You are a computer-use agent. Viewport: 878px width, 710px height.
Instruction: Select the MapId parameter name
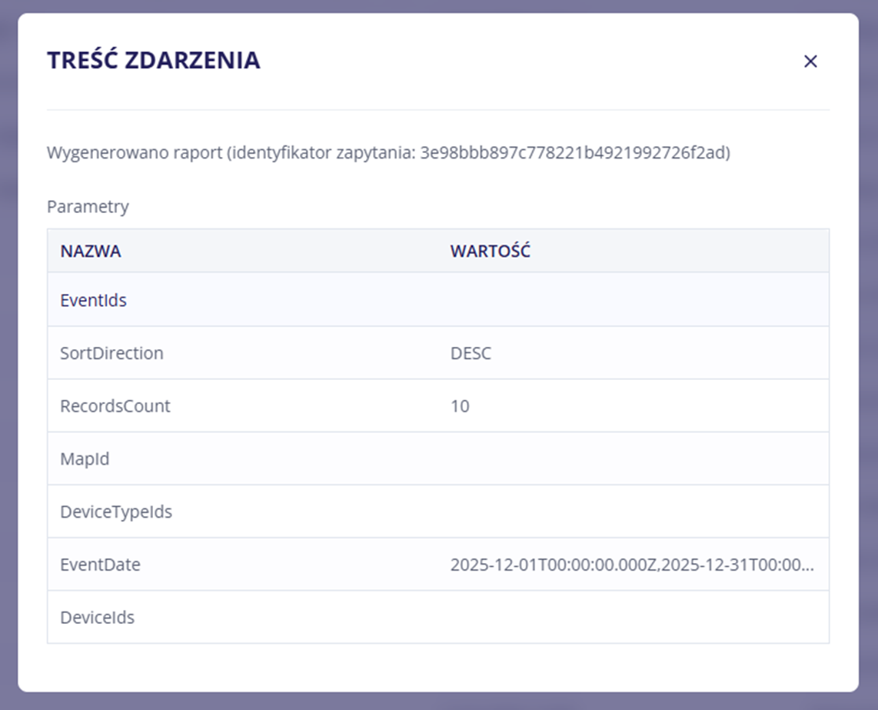(x=85, y=459)
